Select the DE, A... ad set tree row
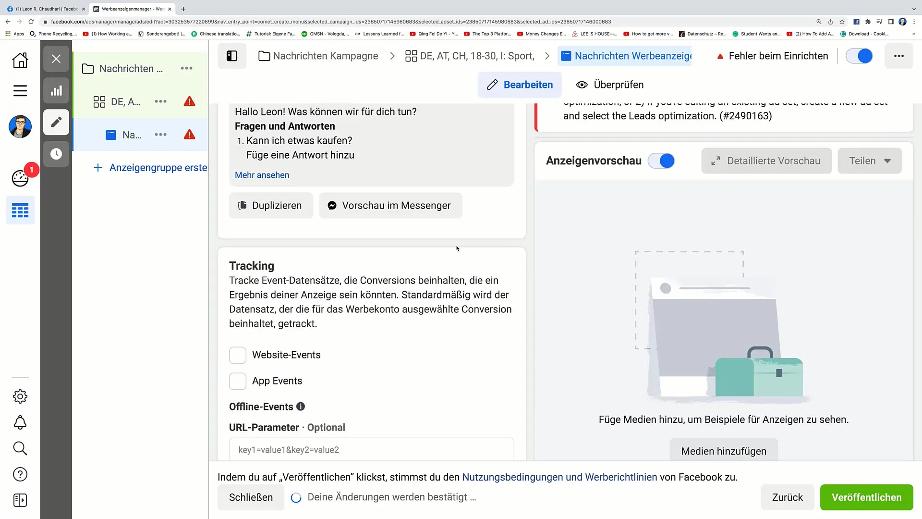The width and height of the screenshot is (922, 519). coord(140,101)
